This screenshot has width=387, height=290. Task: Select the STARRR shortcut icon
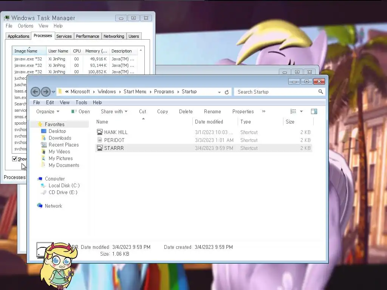click(99, 148)
